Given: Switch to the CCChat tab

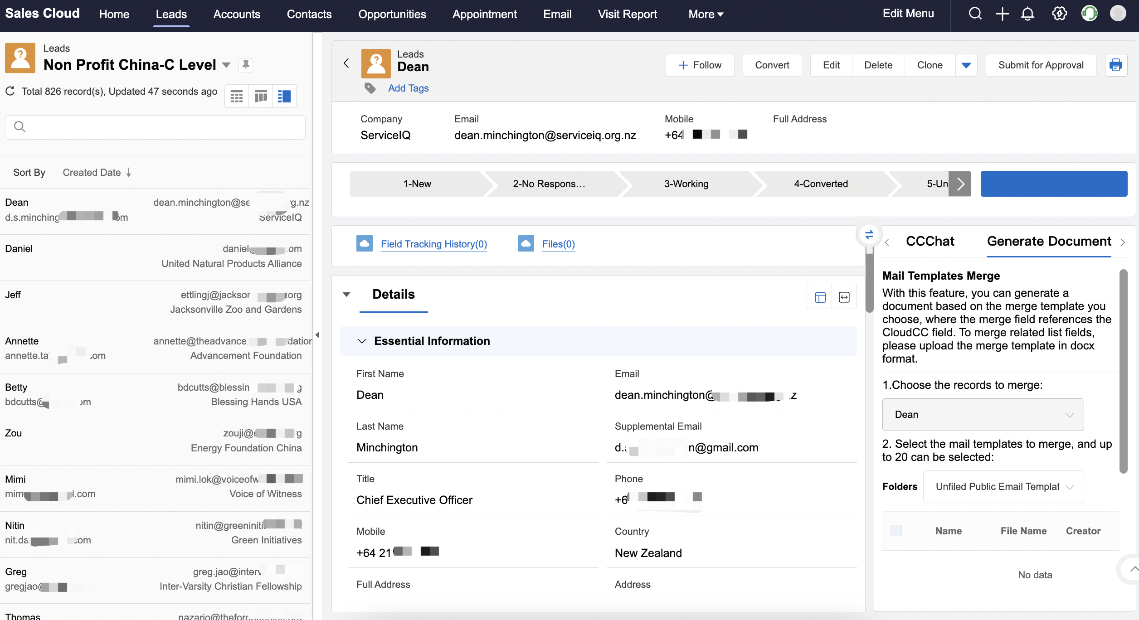Looking at the screenshot, I should pos(930,242).
